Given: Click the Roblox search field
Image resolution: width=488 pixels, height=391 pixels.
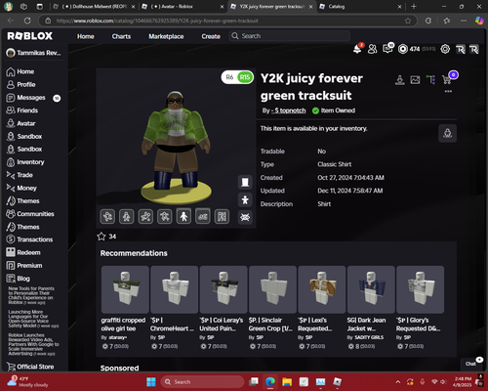Looking at the screenshot, I should coord(290,36).
